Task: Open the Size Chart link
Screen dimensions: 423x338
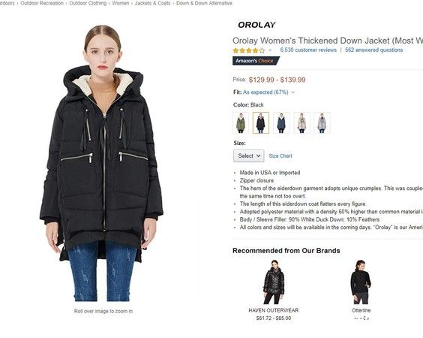Action: tap(280, 156)
